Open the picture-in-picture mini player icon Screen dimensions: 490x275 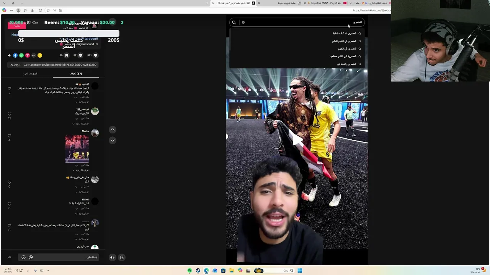[x=122, y=257]
